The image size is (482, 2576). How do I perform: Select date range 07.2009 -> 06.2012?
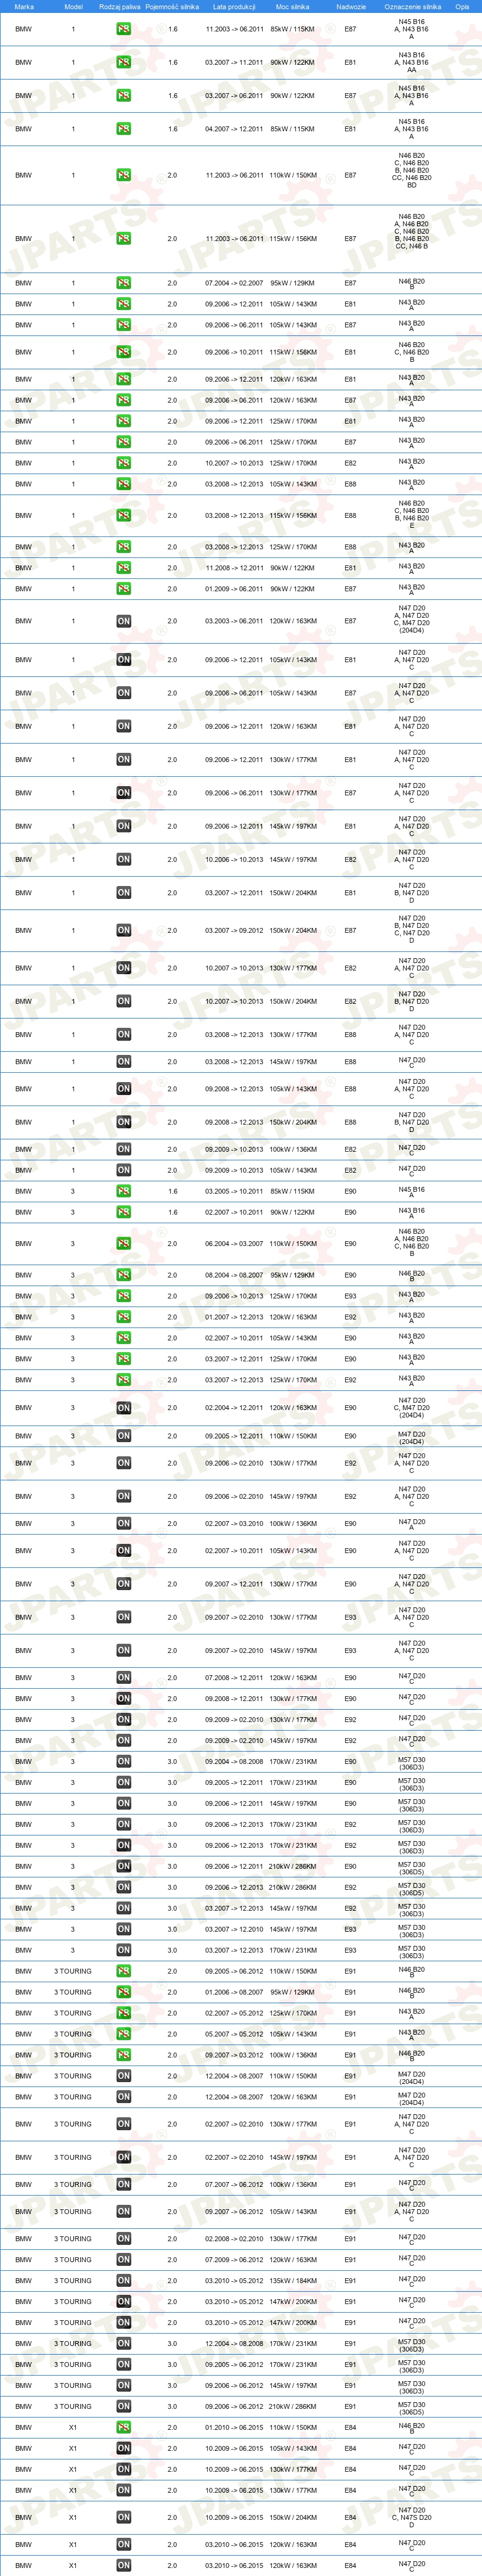pyautogui.click(x=234, y=2260)
